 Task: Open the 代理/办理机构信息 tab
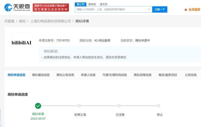115,75
